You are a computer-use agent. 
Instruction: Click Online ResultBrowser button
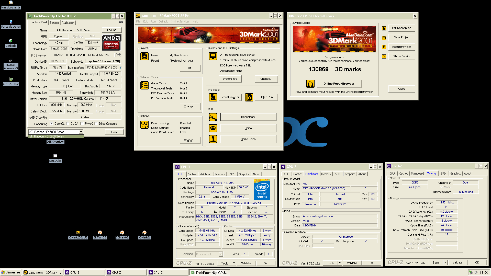(x=339, y=84)
